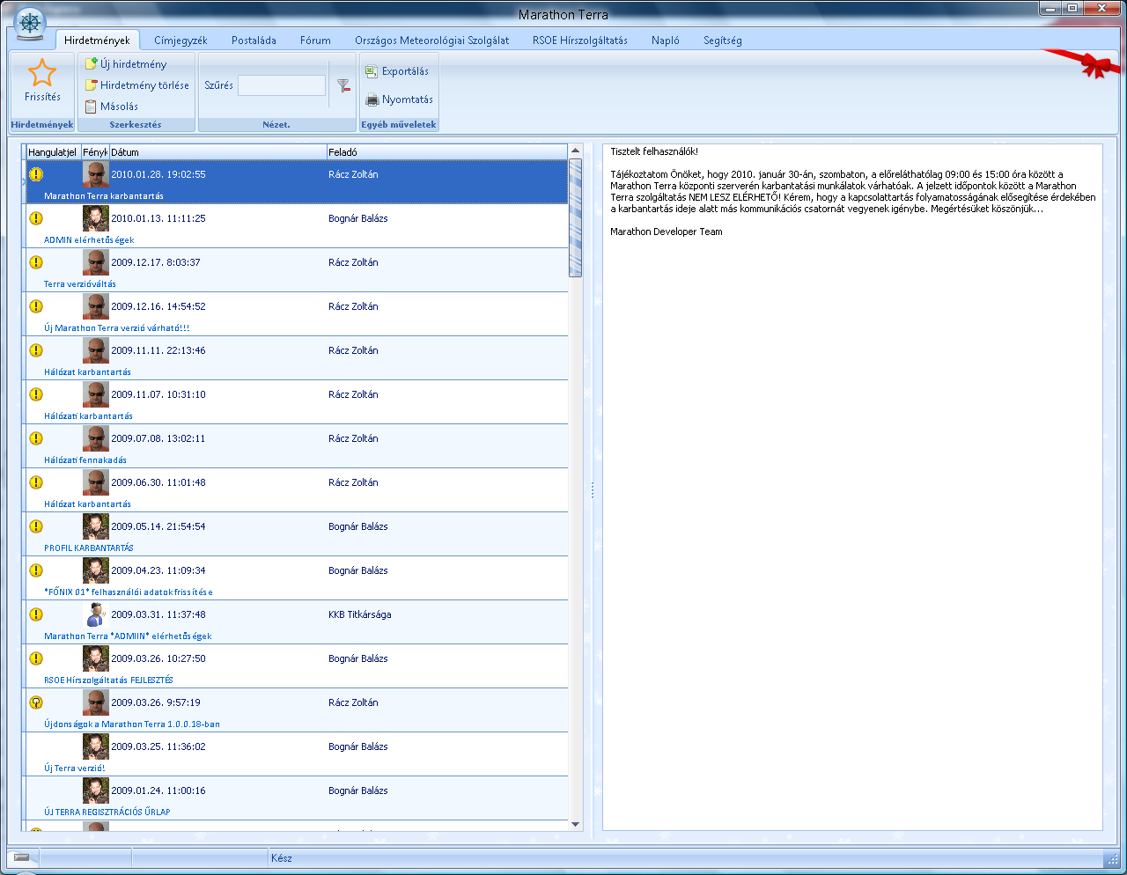
Task: Select notice 'ADMIN elérhetőségek'
Action: pyautogui.click(x=89, y=240)
